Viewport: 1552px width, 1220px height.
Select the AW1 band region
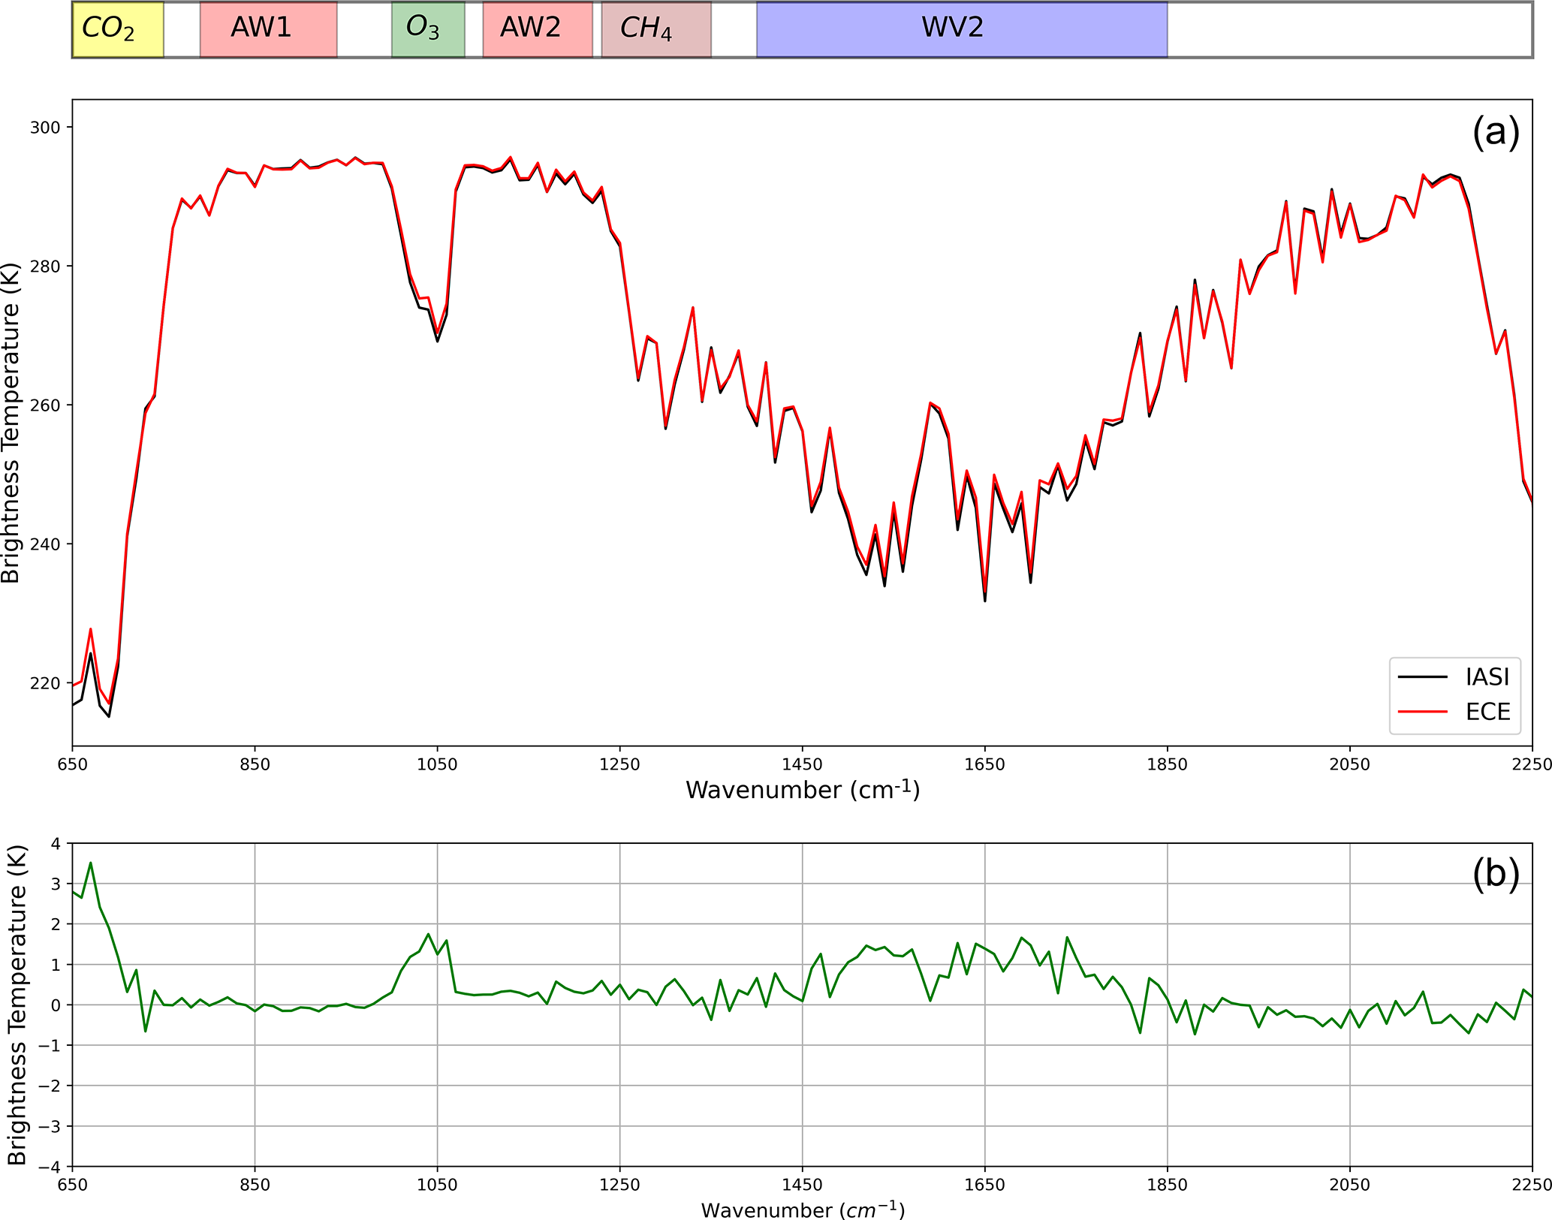(268, 29)
